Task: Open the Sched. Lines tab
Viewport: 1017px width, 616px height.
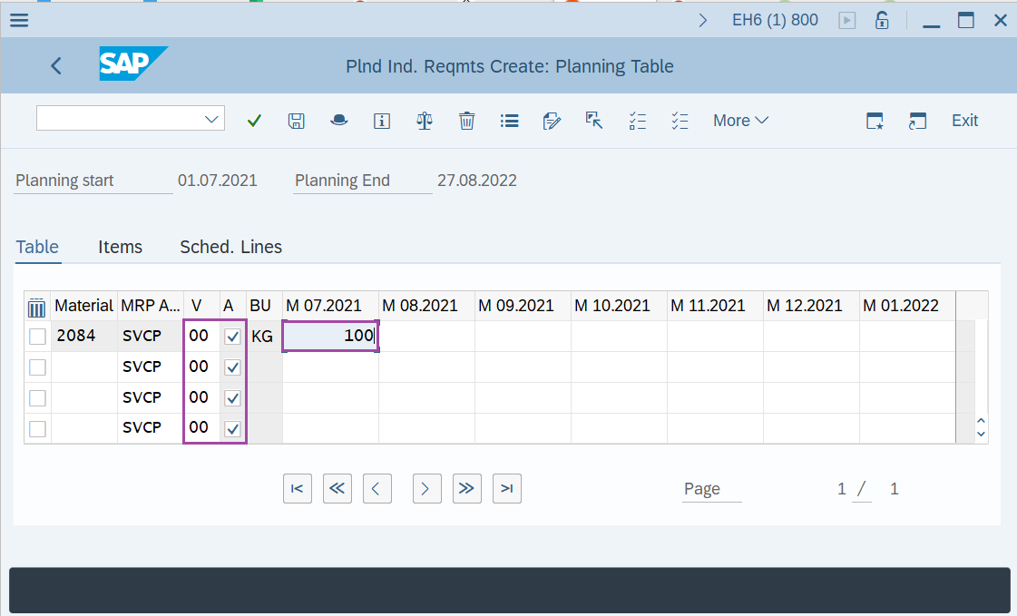Action: [230, 247]
